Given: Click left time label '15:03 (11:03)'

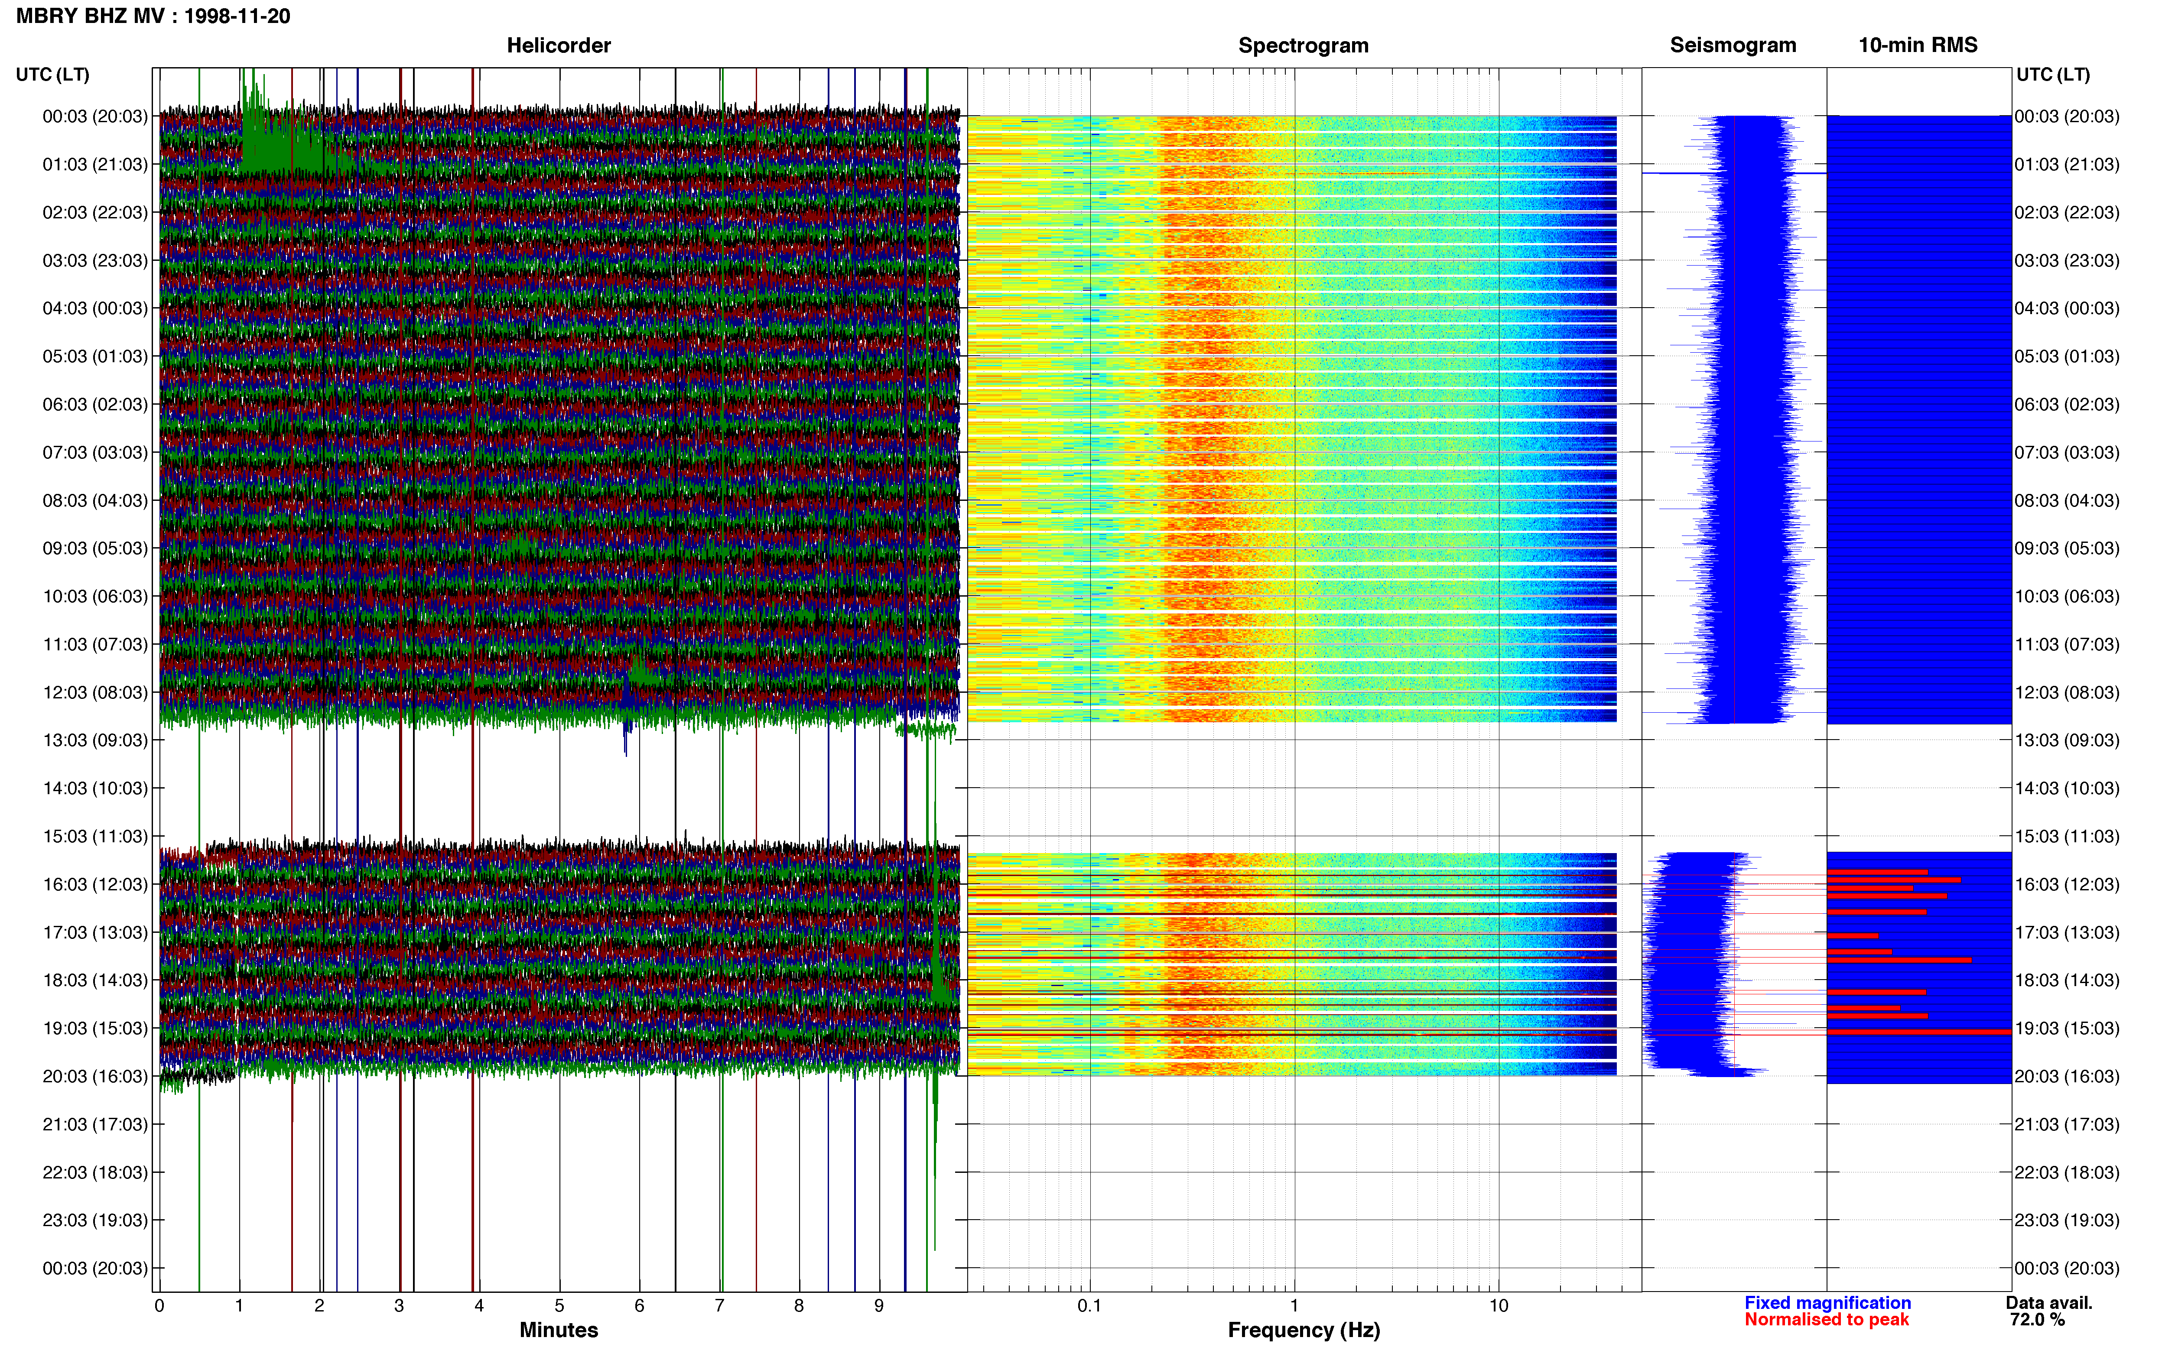Looking at the screenshot, I should click(x=94, y=837).
